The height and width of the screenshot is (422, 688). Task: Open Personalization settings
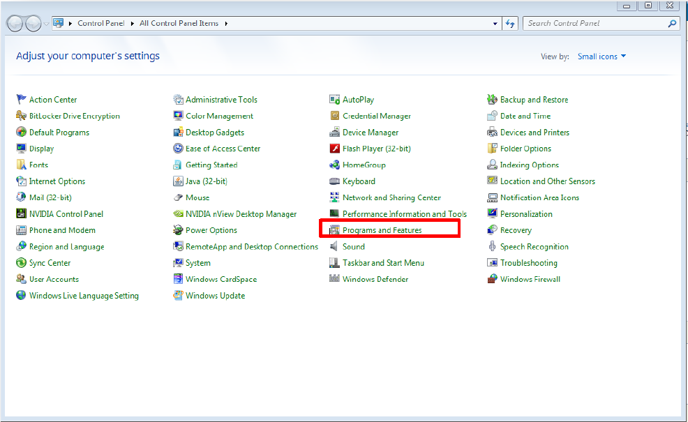point(526,214)
